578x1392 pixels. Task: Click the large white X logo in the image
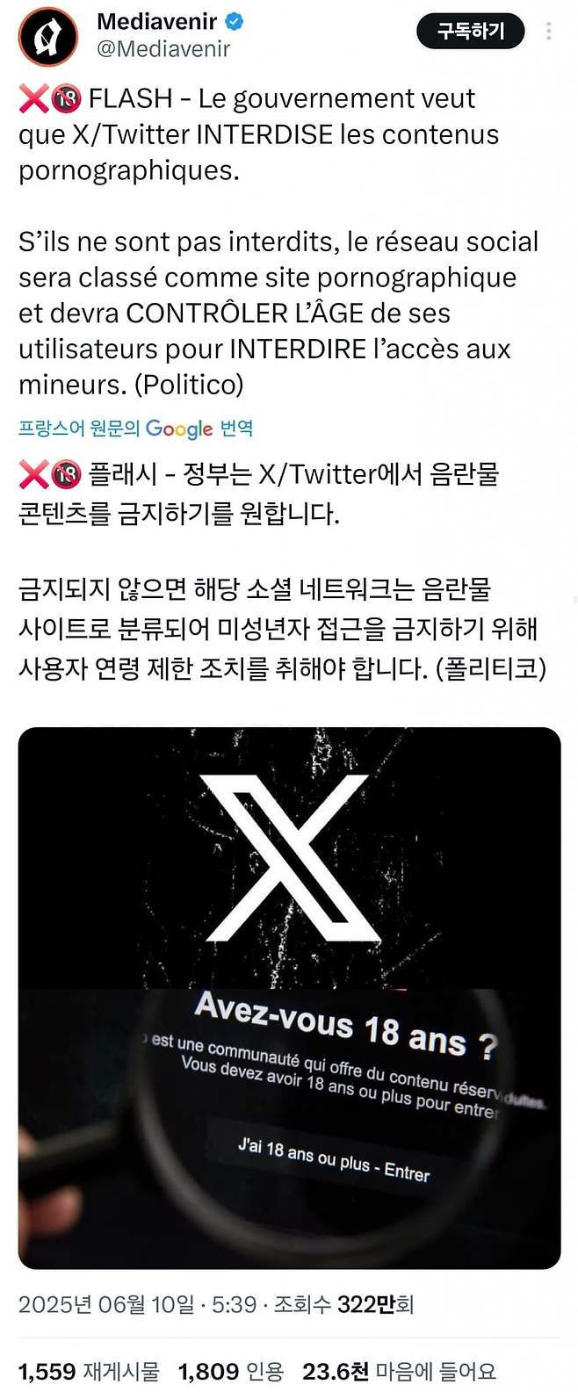click(x=292, y=857)
